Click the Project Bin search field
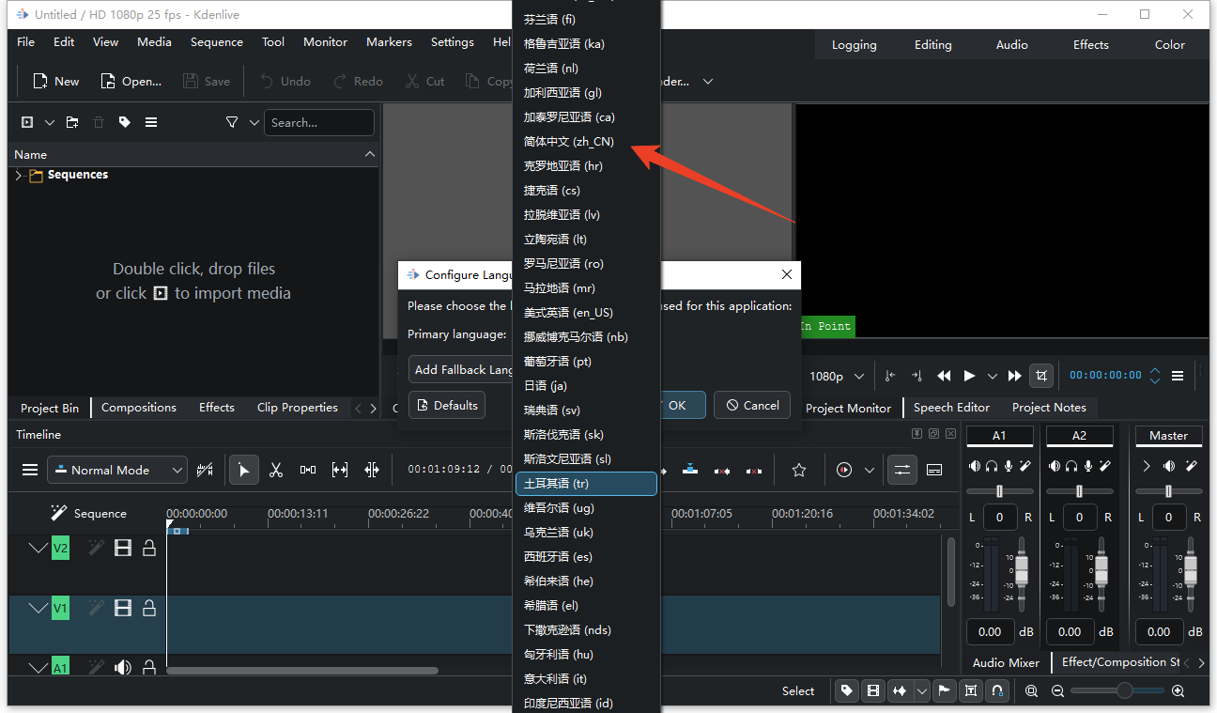Screen dimensions: 1217x713 pyautogui.click(x=317, y=122)
